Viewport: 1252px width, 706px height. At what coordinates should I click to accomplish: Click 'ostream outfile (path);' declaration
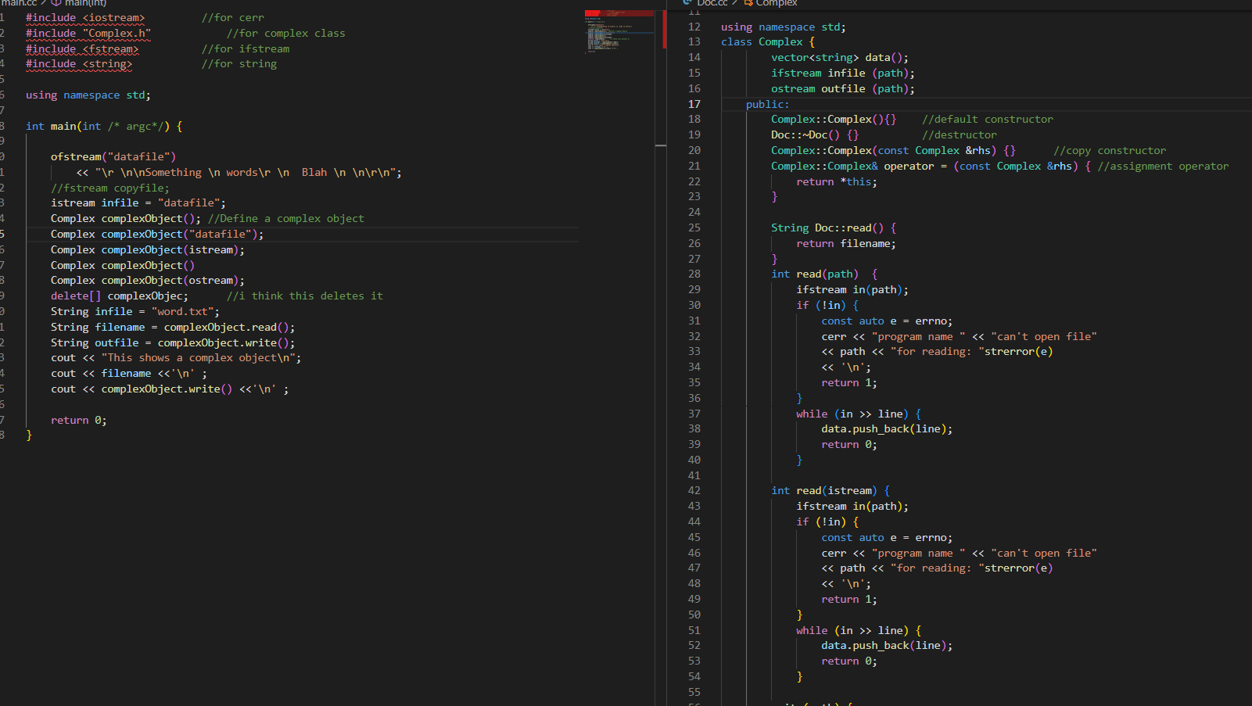tap(843, 89)
